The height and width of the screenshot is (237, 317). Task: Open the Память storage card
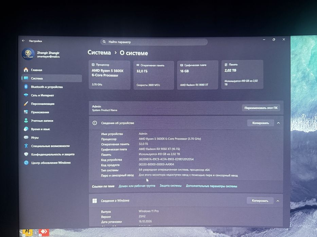(242, 74)
